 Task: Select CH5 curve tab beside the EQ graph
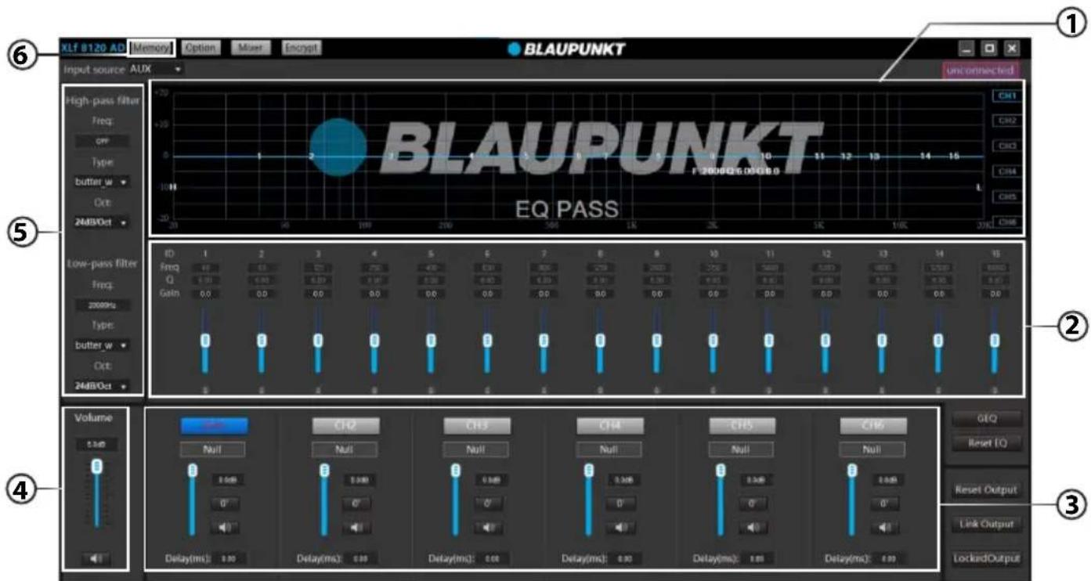tap(1006, 197)
